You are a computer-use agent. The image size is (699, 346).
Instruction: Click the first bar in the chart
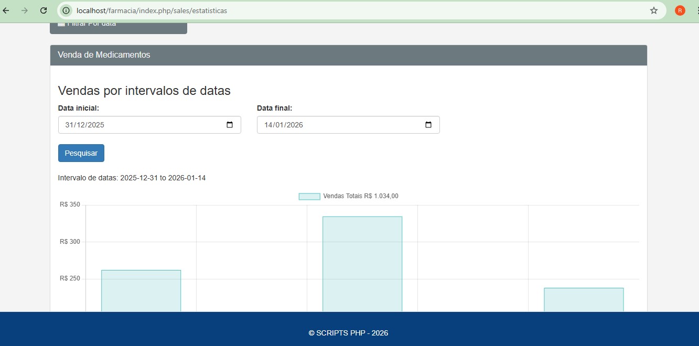(141, 291)
